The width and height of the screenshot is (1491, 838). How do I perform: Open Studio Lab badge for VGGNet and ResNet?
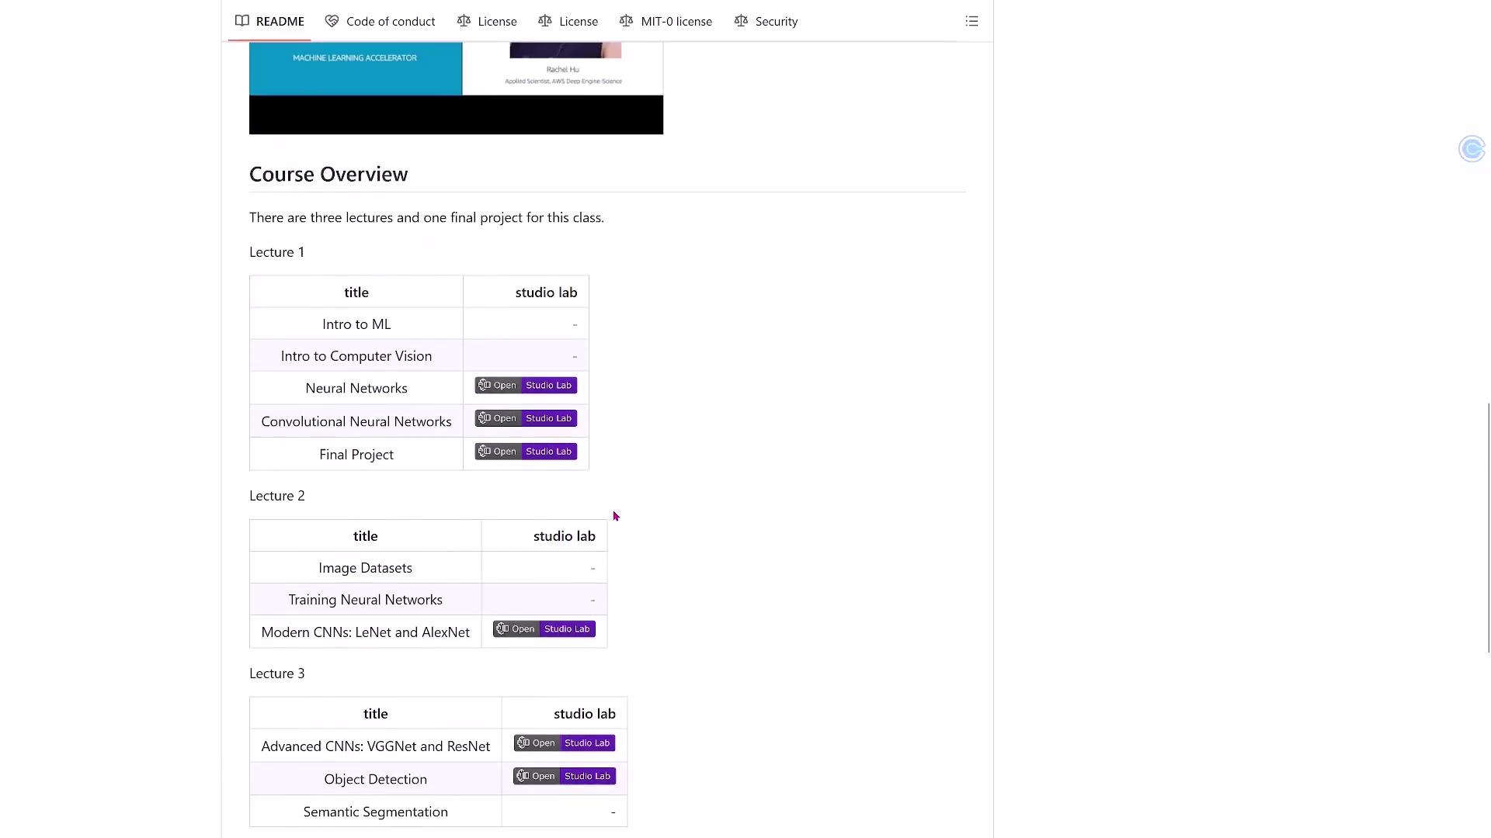(x=564, y=743)
